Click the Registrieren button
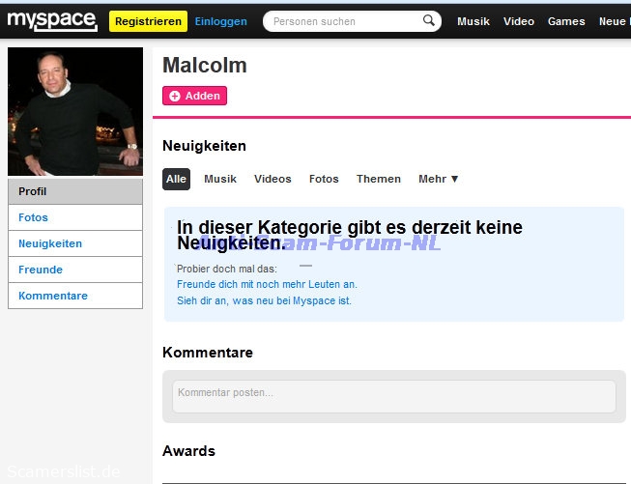 (148, 21)
